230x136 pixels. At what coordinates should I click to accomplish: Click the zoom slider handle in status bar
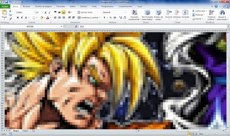(216, 134)
